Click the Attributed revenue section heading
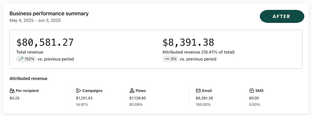312x116 pixels. coord(28,78)
